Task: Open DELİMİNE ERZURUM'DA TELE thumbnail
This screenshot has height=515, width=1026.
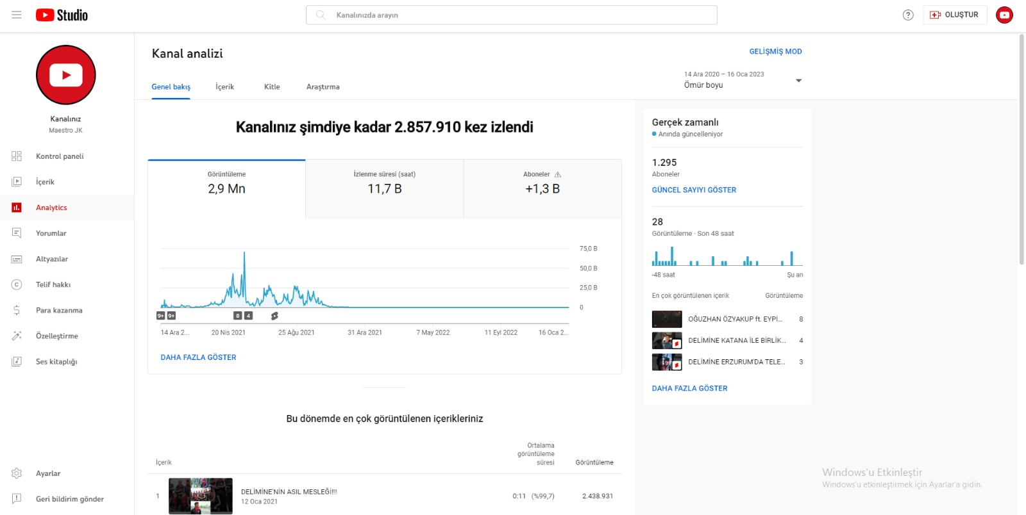Action: click(x=667, y=362)
